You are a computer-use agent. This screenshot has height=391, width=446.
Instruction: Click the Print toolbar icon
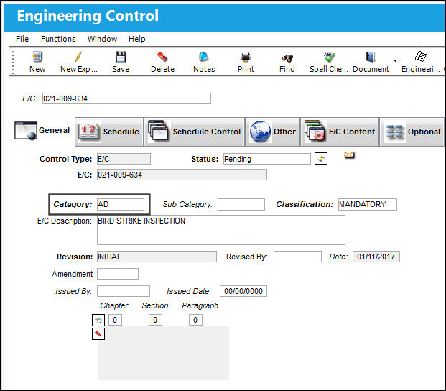click(246, 57)
